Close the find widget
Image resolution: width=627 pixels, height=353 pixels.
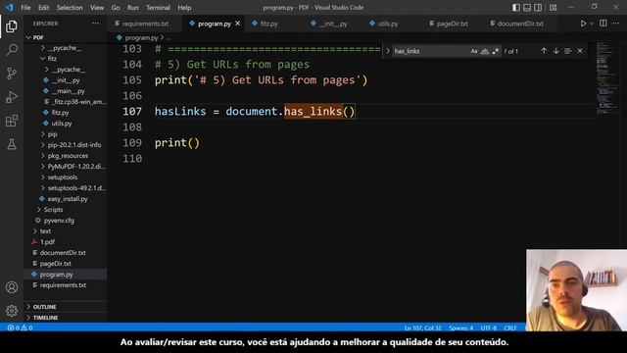[580, 51]
